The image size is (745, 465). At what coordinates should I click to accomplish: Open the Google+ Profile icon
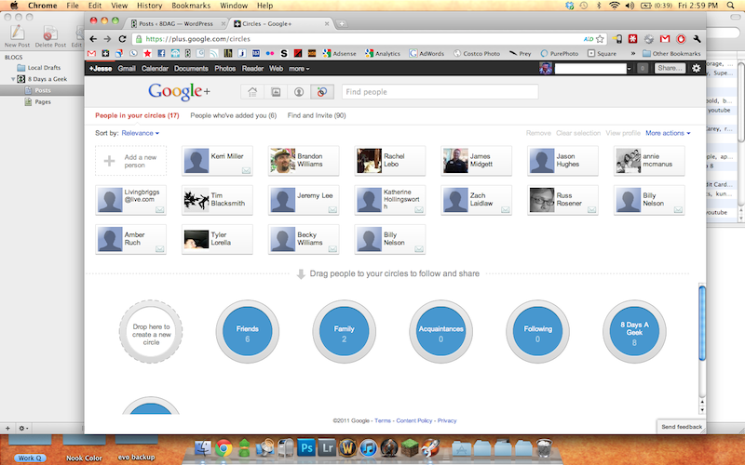coord(299,92)
